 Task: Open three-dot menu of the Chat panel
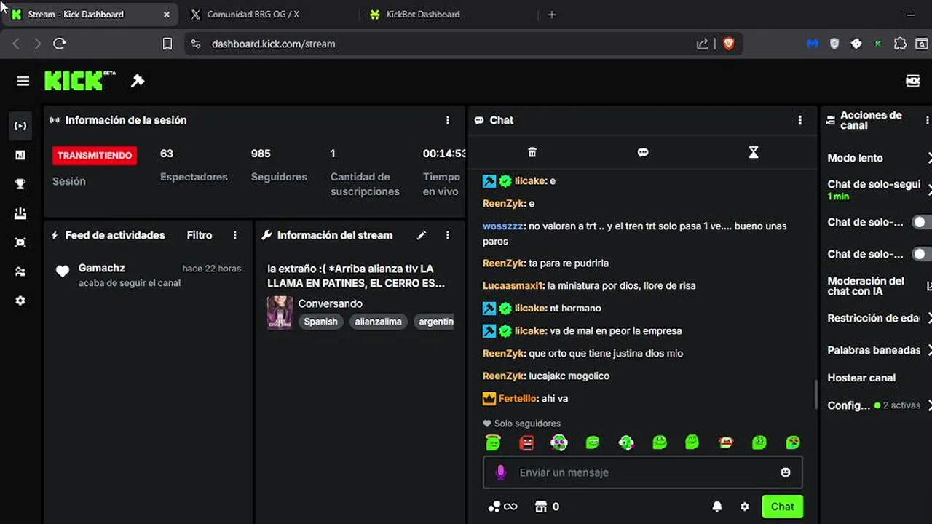[x=800, y=120]
